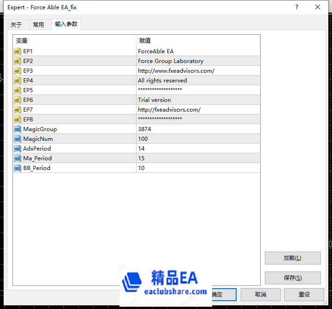This screenshot has width=332, height=309.
Task: Click the 变量 column header
Action: pyautogui.click(x=75, y=41)
